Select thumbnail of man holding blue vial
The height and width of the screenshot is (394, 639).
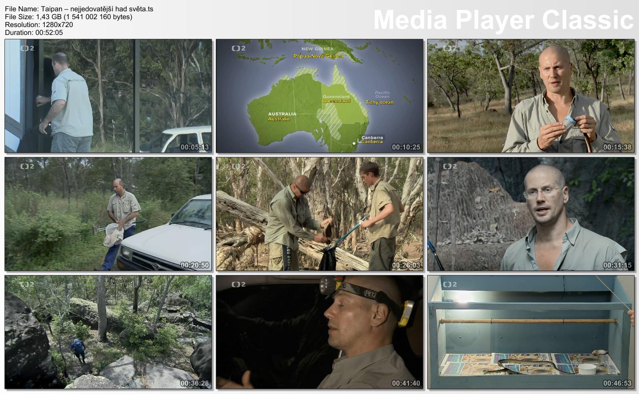pyautogui.click(x=531, y=96)
